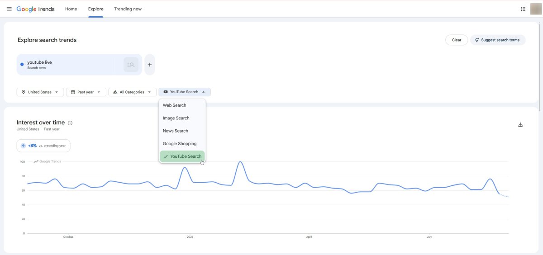543x255 pixels.
Task: Click the April label on the chart axis
Action: pyautogui.click(x=309, y=237)
